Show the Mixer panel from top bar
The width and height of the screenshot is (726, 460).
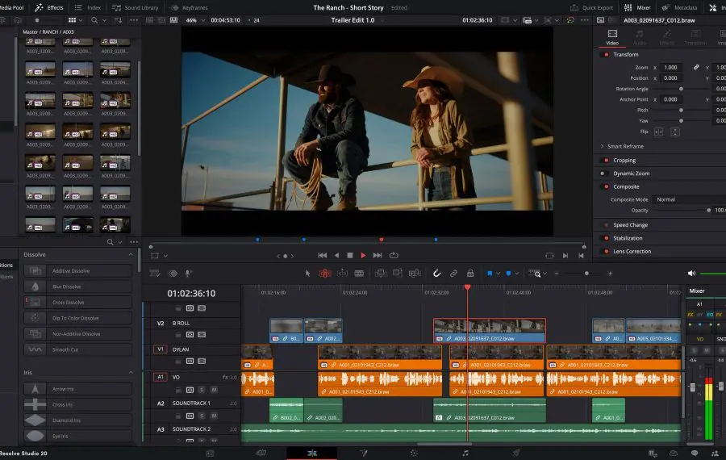[x=637, y=7]
